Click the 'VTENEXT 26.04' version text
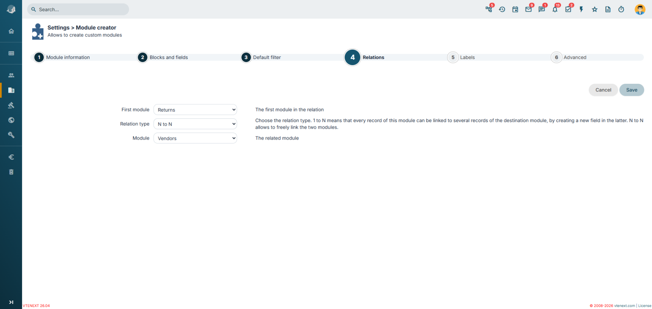 [36, 306]
